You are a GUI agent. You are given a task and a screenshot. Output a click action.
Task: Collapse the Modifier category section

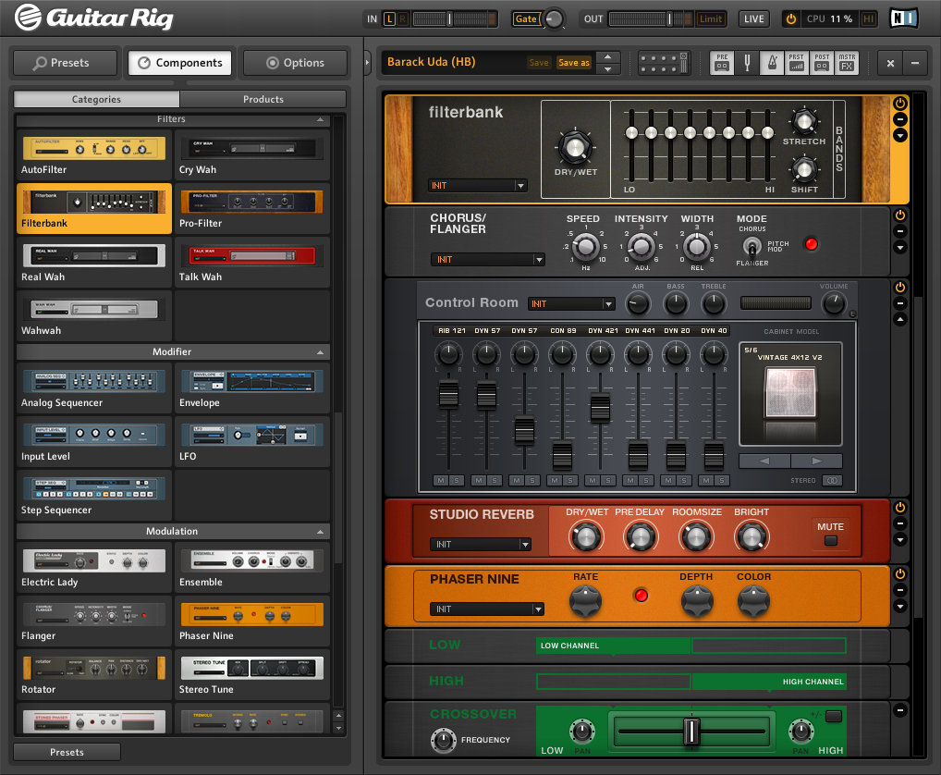click(x=320, y=351)
